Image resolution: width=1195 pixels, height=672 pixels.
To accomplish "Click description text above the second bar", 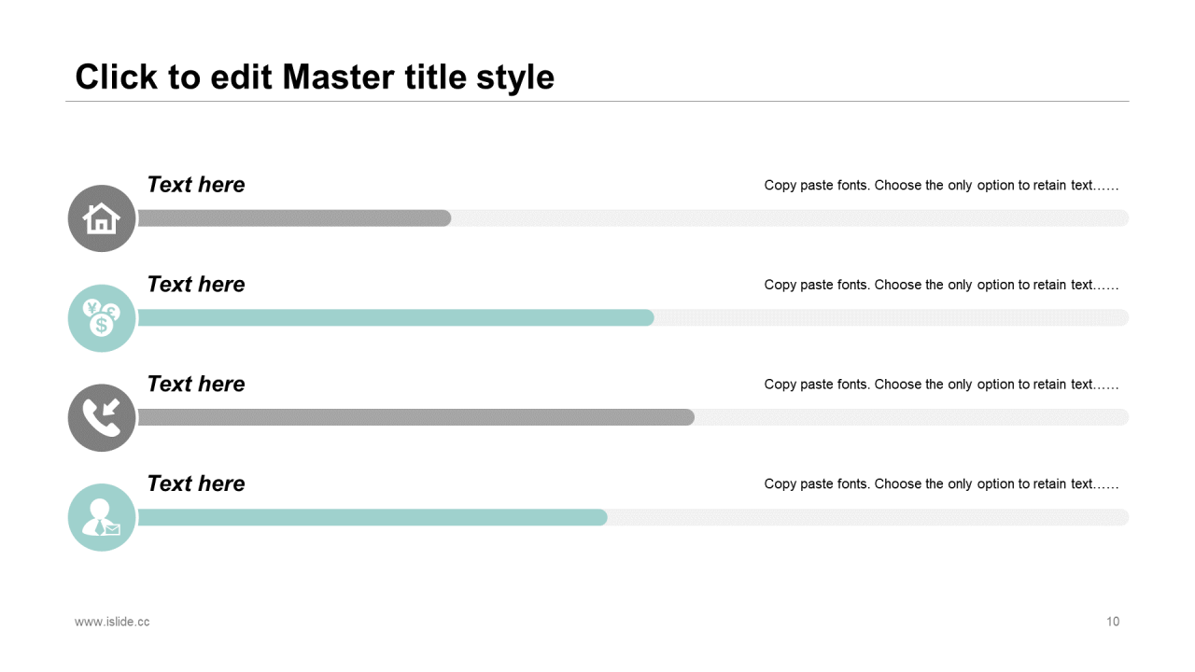I will (x=941, y=285).
